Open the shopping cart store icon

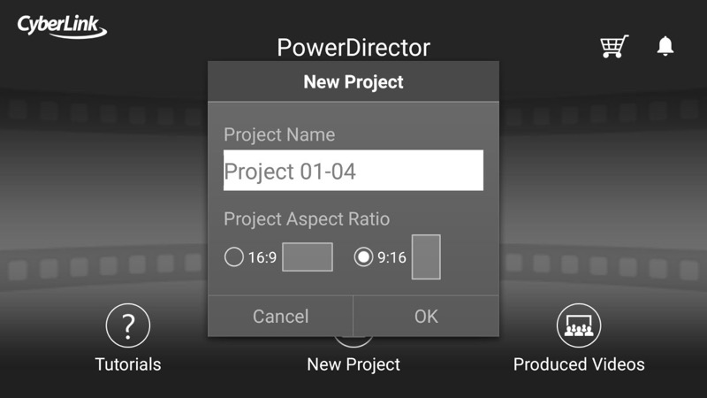click(614, 46)
